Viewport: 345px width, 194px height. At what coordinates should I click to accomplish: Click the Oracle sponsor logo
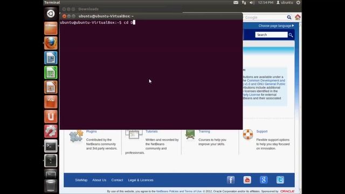click(287, 191)
